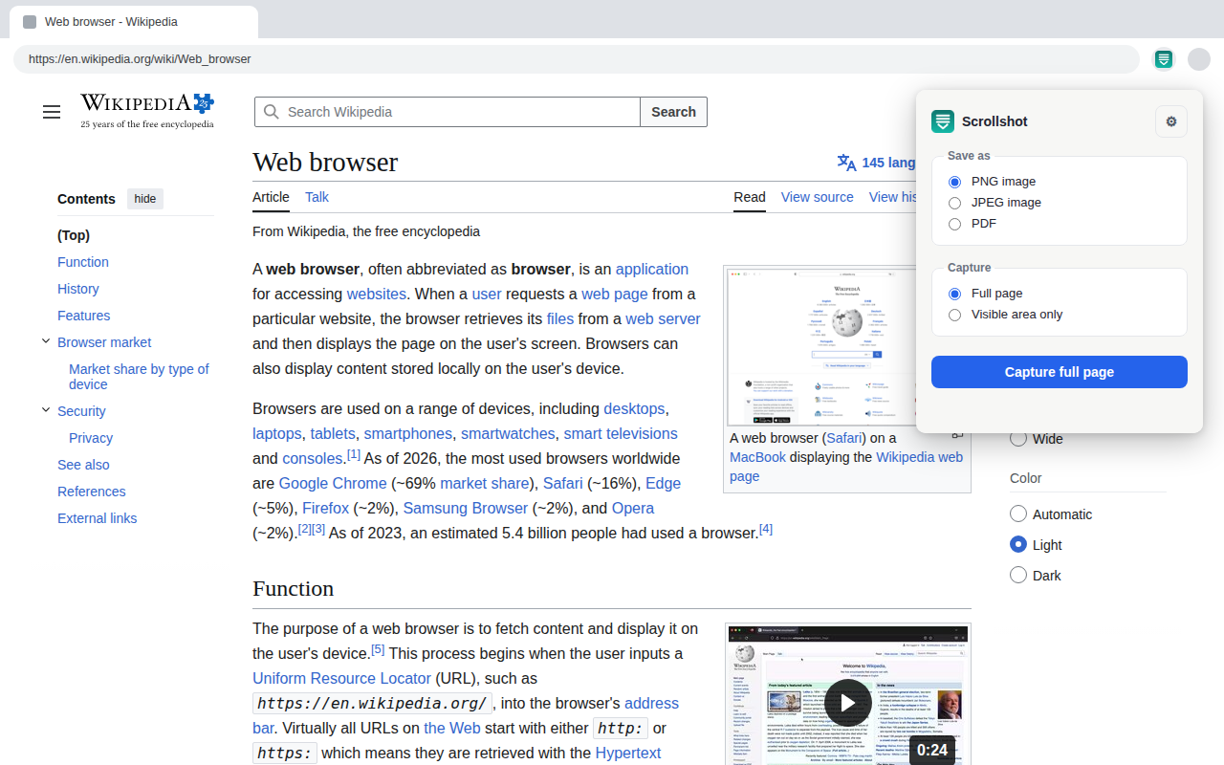Open Market share by type of device
The width and height of the screenshot is (1224, 765).
point(139,377)
